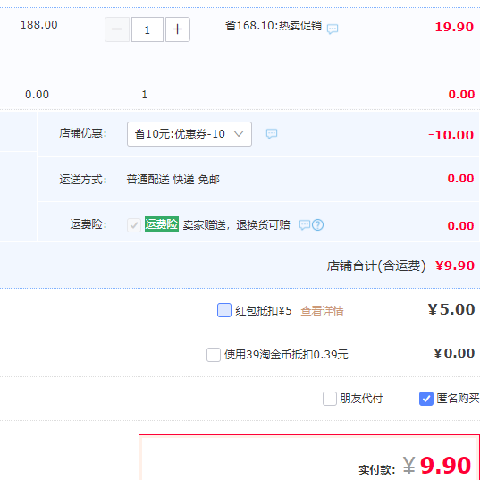
Task: Check the 朋友代付 option
Action: pos(330,399)
